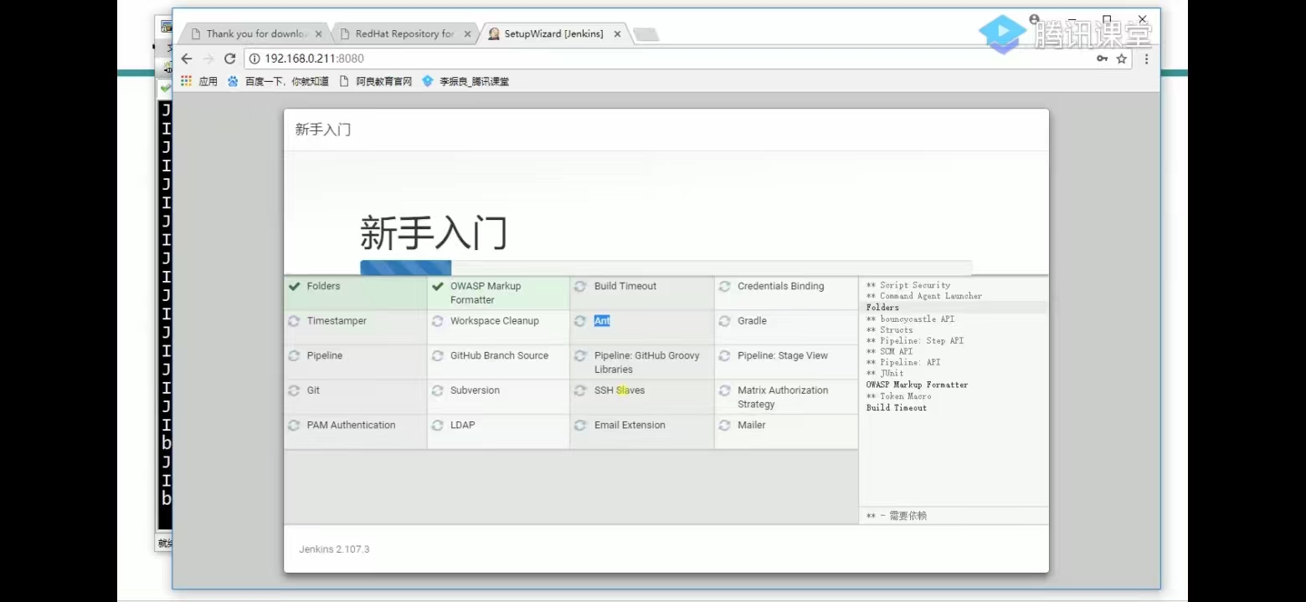Click the "Pipeline: GitHub Groovy Libraries" plugin label
The width and height of the screenshot is (1306, 602).
click(647, 362)
